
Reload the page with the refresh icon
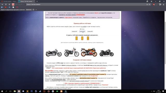9,4
